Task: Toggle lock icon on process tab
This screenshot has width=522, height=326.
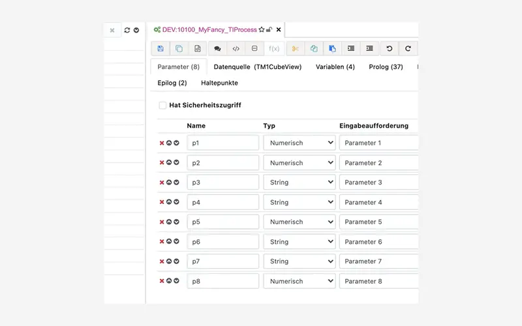Action: pyautogui.click(x=269, y=30)
